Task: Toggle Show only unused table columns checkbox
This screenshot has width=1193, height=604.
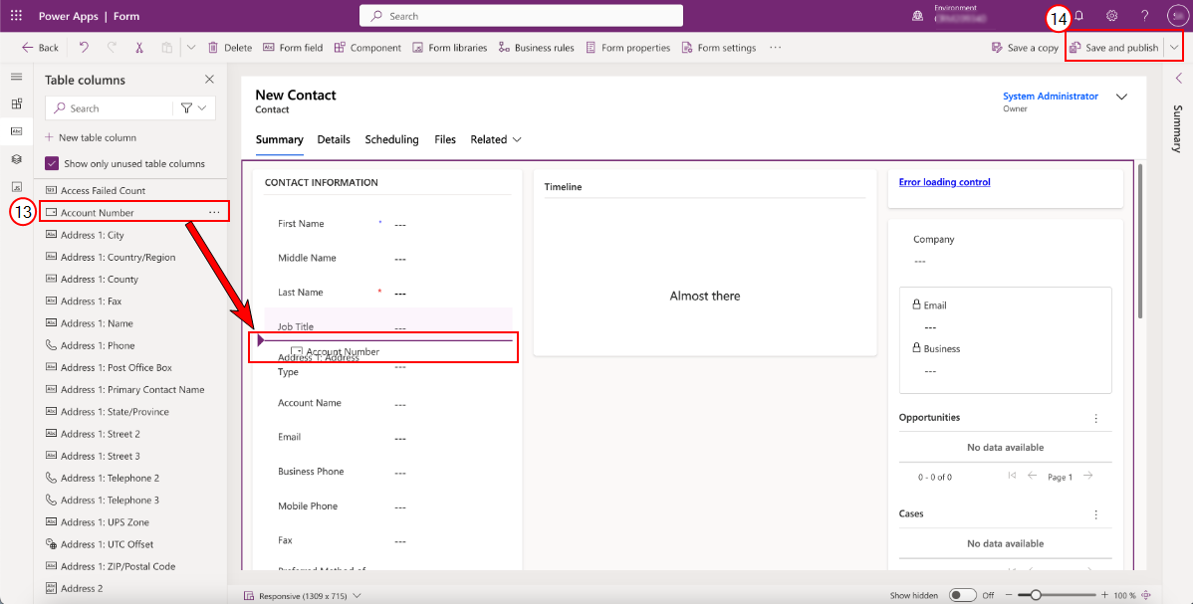Action: [52, 163]
